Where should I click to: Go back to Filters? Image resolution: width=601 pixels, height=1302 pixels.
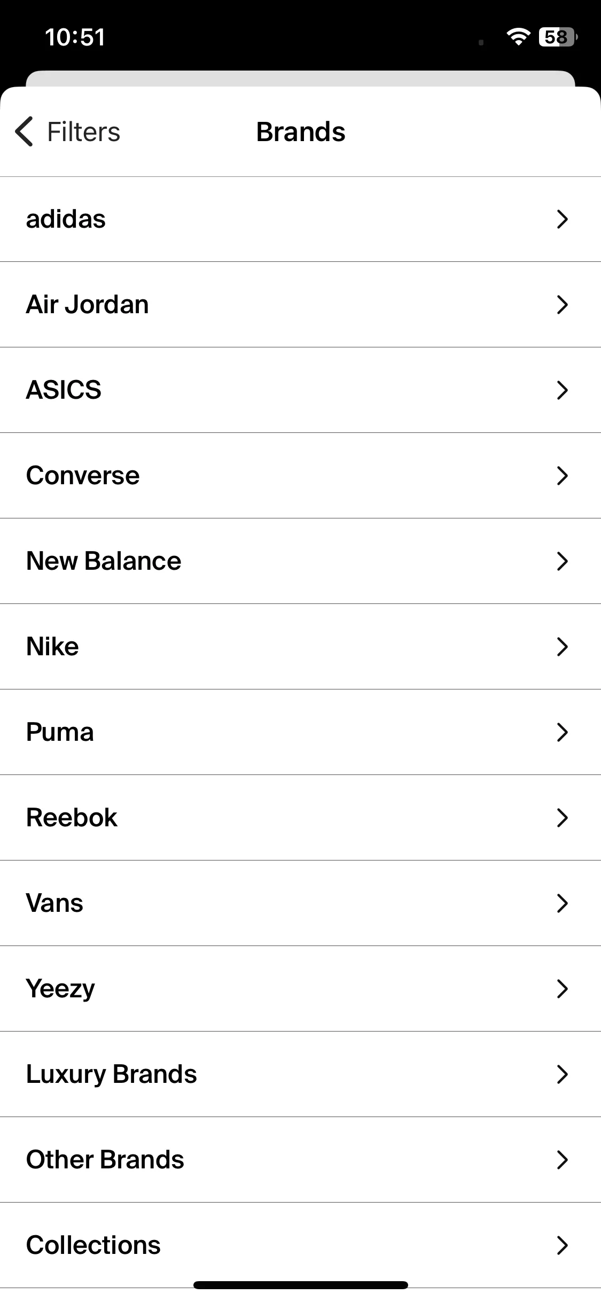pyautogui.click(x=68, y=131)
